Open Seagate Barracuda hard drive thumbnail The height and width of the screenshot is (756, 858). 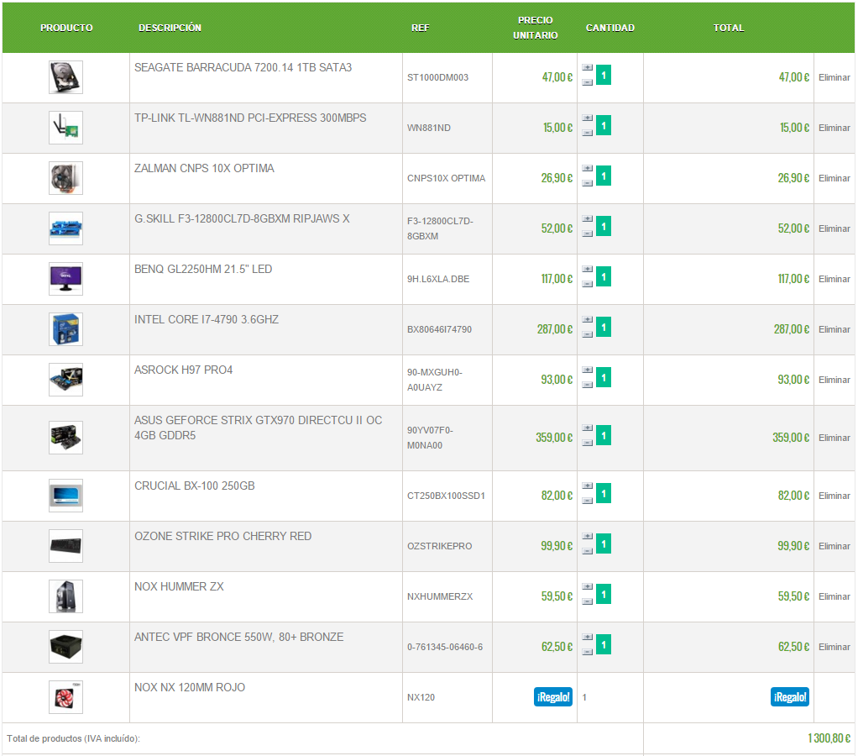(65, 77)
